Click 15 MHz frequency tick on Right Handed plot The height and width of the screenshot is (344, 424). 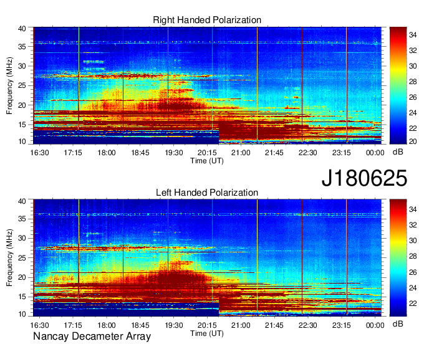(22, 125)
